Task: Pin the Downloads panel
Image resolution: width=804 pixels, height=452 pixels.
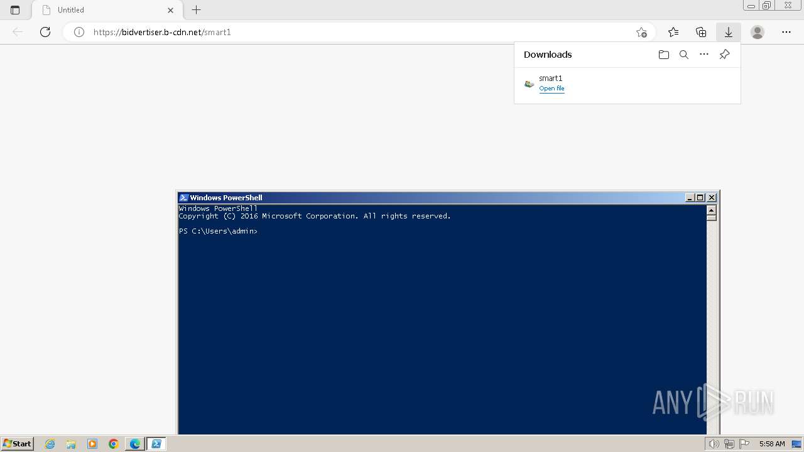Action: coord(724,55)
